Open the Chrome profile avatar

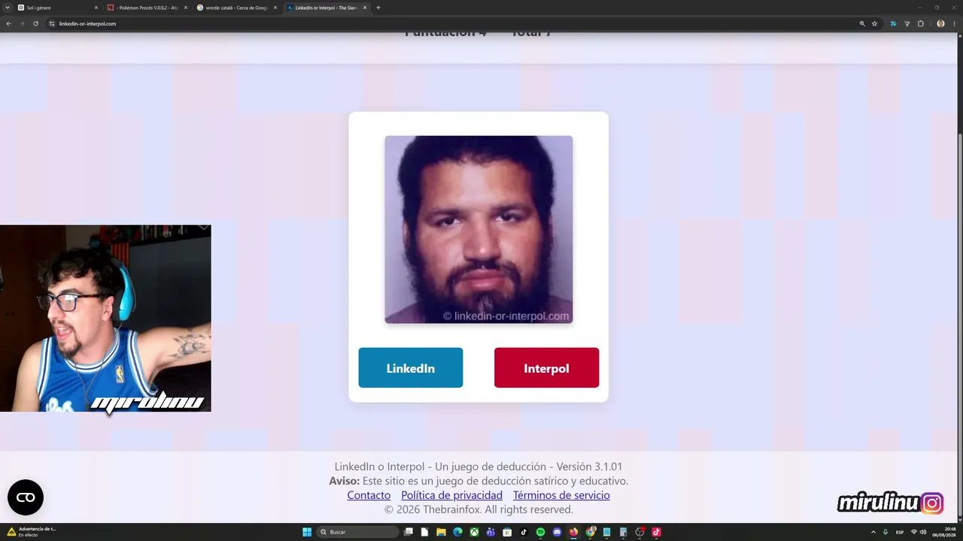click(x=940, y=23)
